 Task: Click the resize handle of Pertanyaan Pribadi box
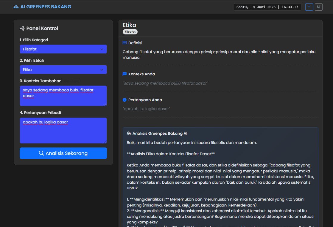(x=105, y=142)
